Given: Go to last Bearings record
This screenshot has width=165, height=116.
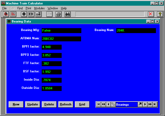Looking at the screenshot, I should pyautogui.click(x=155, y=104).
